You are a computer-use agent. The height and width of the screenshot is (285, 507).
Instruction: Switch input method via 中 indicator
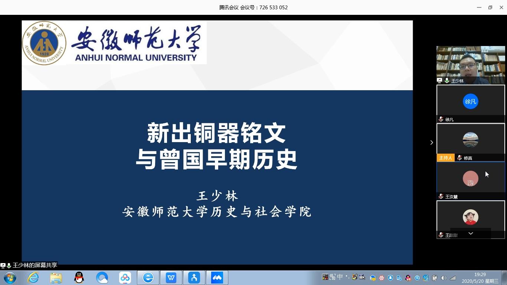click(x=340, y=277)
